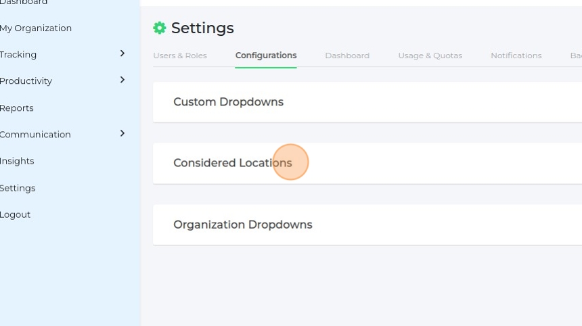This screenshot has height=326, width=582.
Task: Expand the Productivity submenu arrow
Action: pyautogui.click(x=122, y=80)
